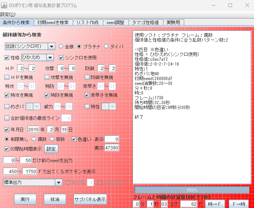The width and height of the screenshot is (254, 208).
Task: Click the month field before 月
Action: (50, 130)
